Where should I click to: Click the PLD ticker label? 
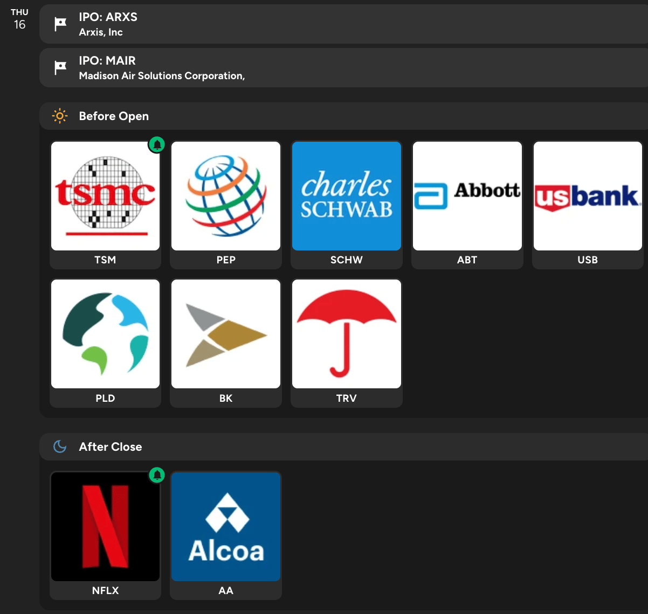tap(105, 398)
